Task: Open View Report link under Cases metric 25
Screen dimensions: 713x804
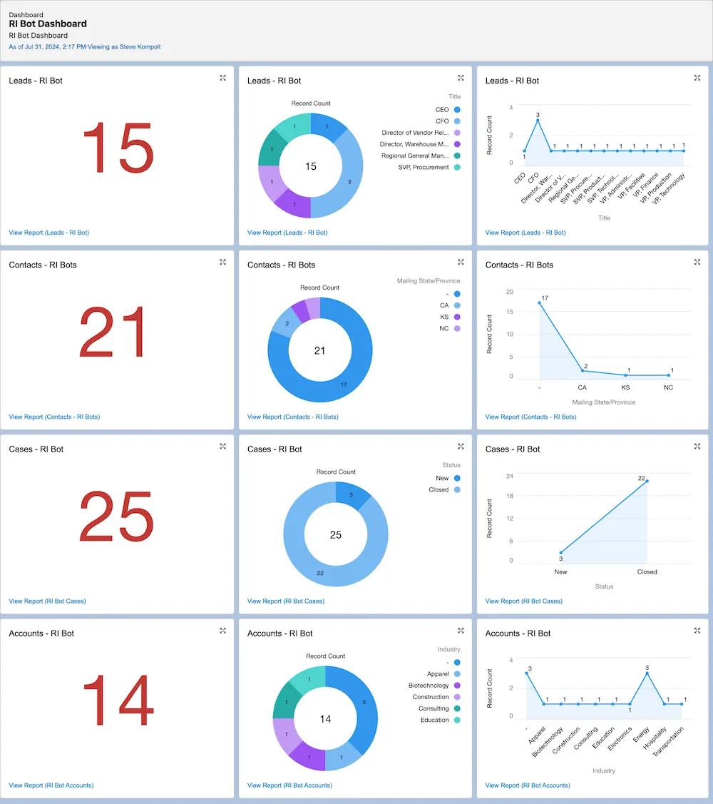Action: click(x=47, y=601)
